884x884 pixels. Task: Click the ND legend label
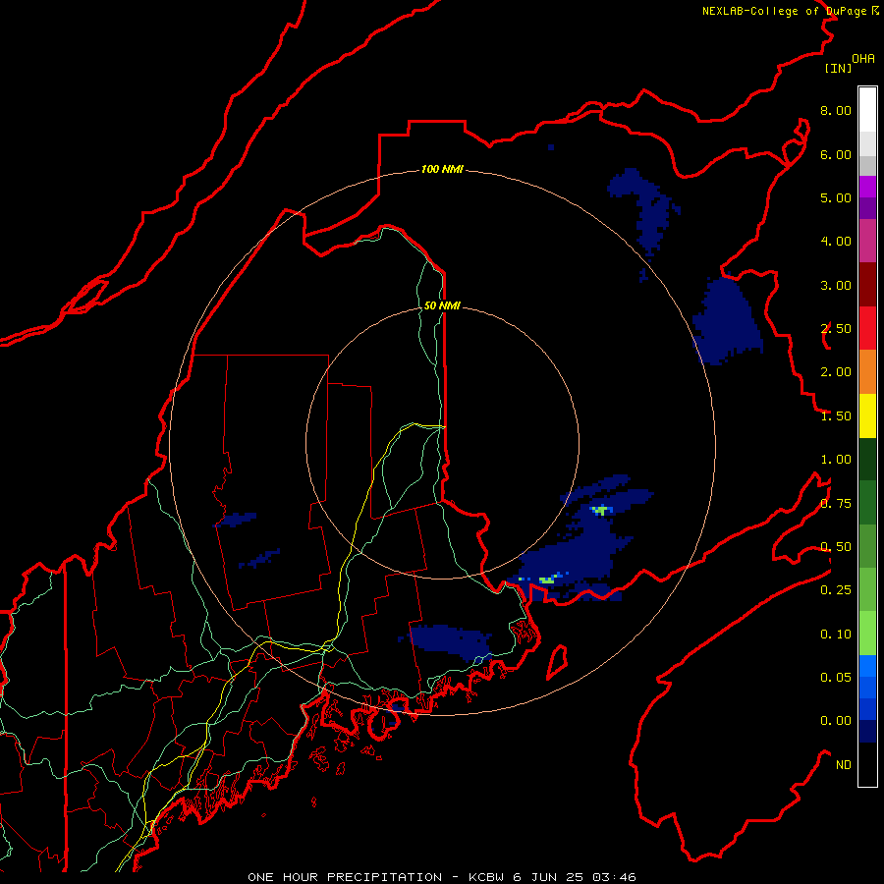844,765
